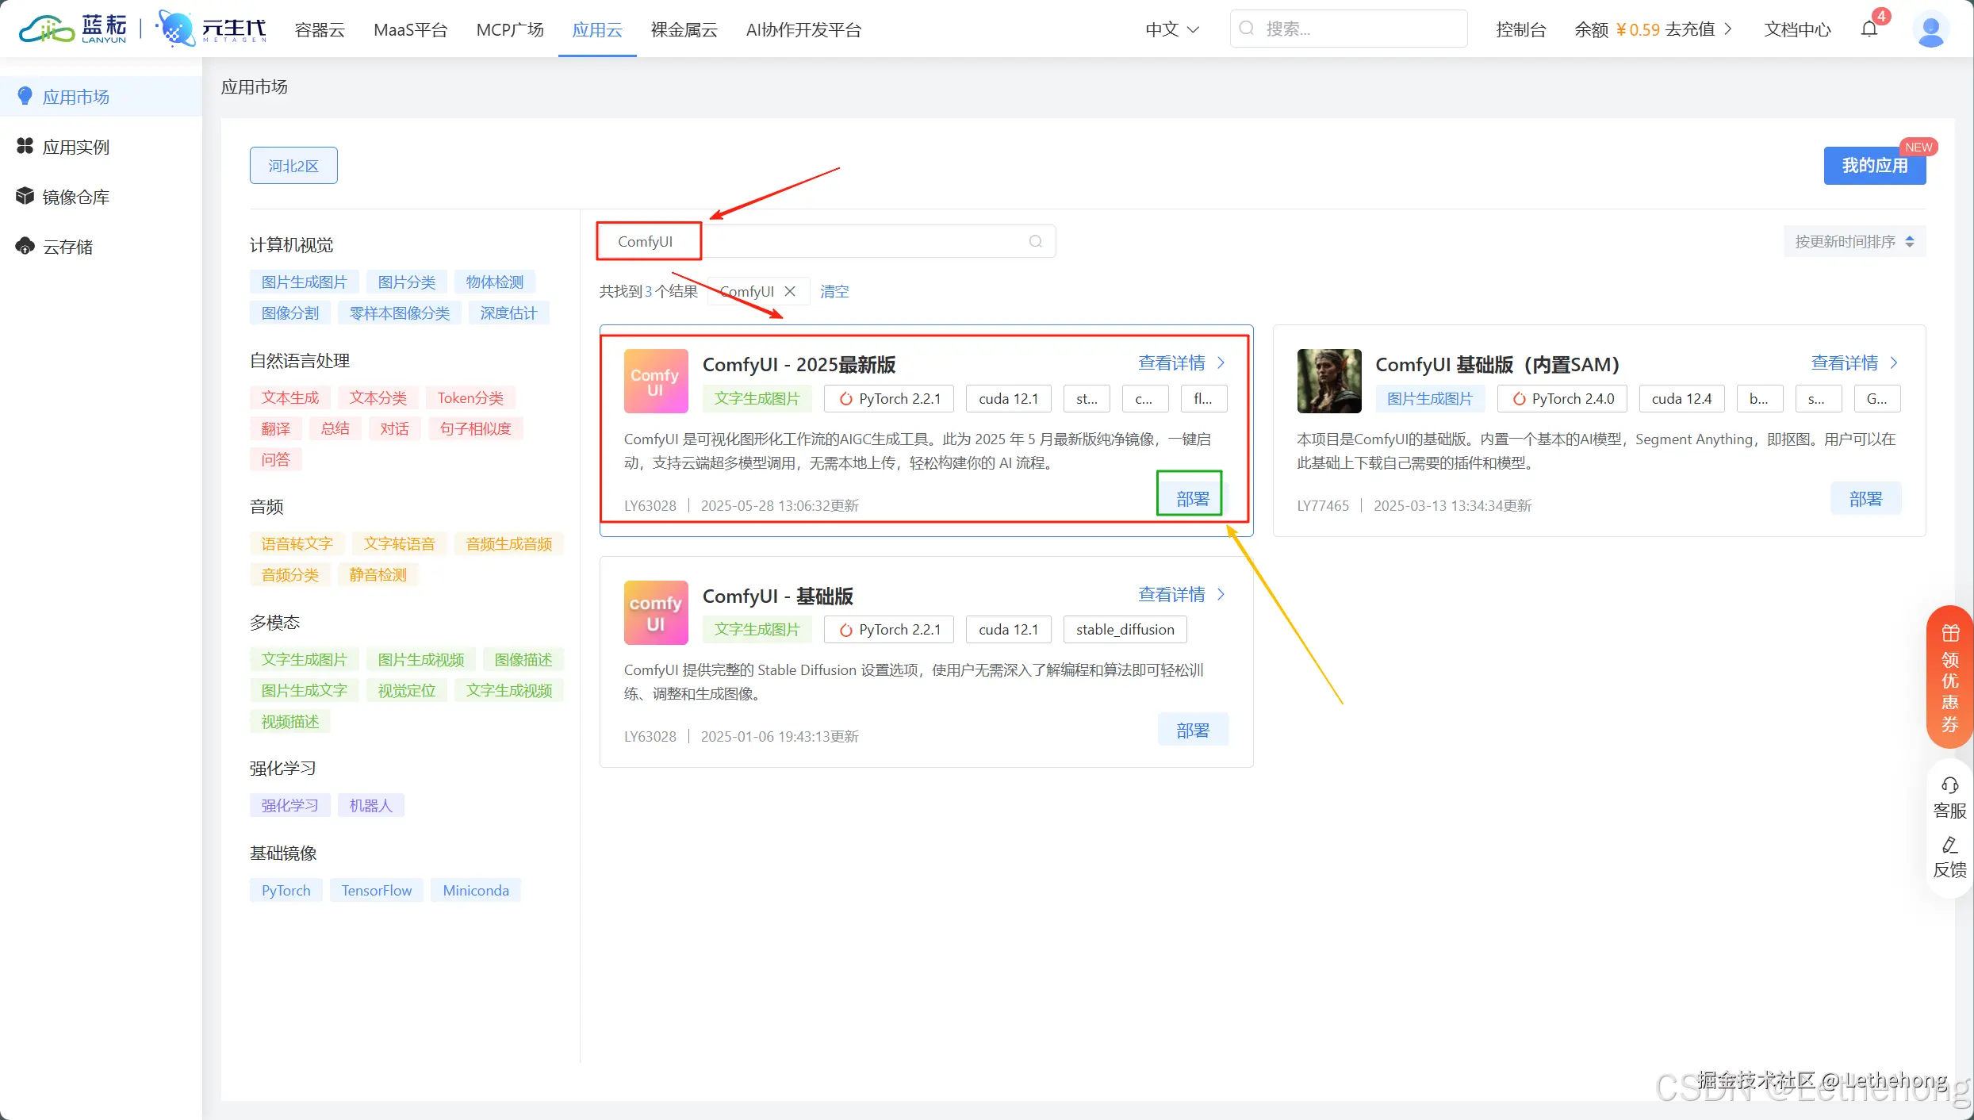Select 云存储 in the sidebar

67,246
